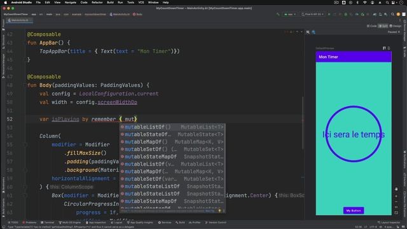Open the Refactor menu
407x229 pixels.
click(97, 3)
